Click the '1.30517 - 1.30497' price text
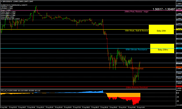182x109 pixels. (164, 9)
